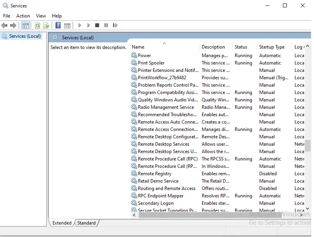Click the 'Enables star...' description of Secondary Logon
314x237 pixels.
click(216, 203)
